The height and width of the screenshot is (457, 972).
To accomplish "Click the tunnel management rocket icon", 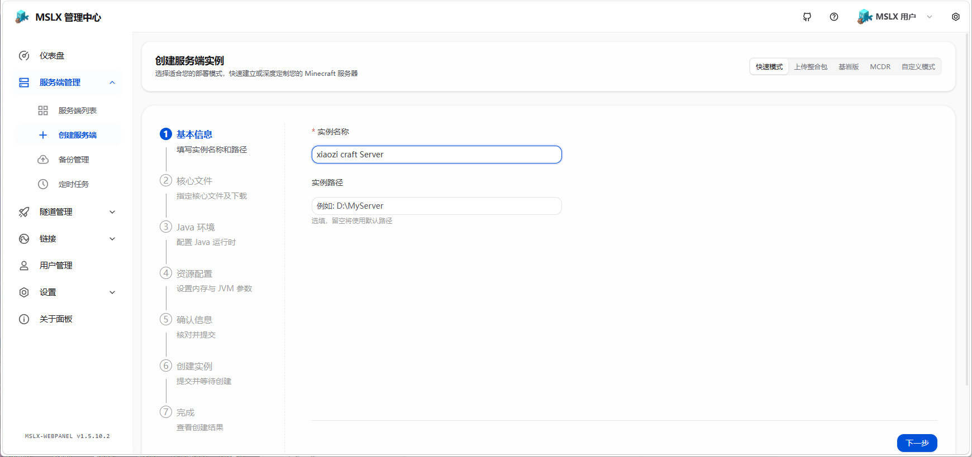I will pyautogui.click(x=24, y=212).
